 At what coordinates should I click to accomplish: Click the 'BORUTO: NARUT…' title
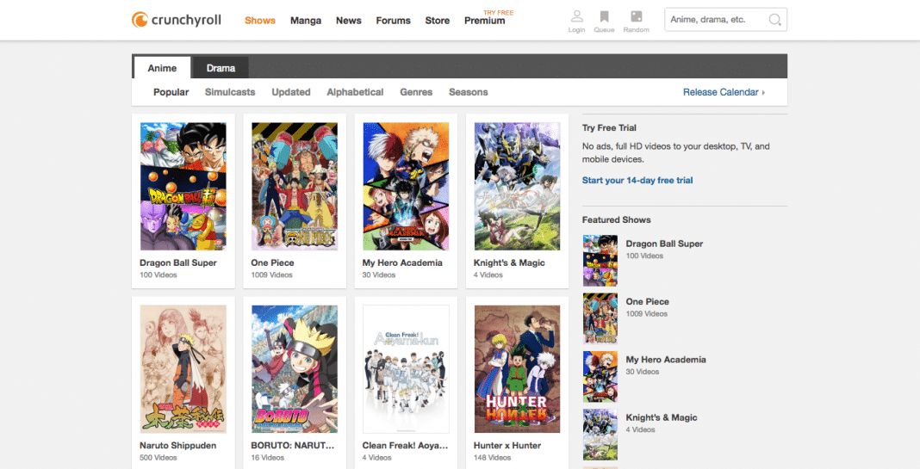pyautogui.click(x=293, y=446)
